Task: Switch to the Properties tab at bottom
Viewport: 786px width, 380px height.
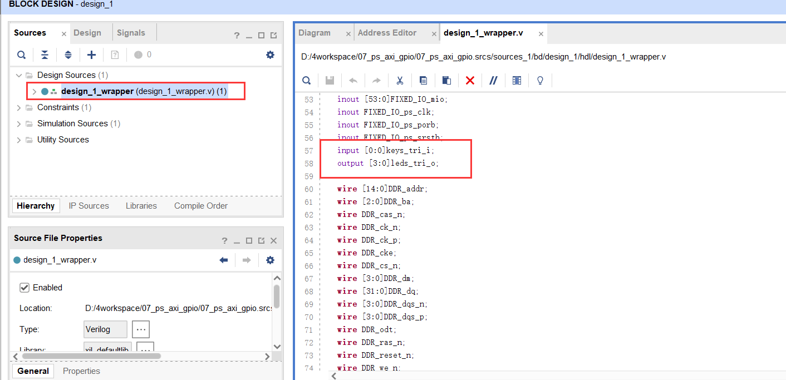Action: (x=81, y=371)
